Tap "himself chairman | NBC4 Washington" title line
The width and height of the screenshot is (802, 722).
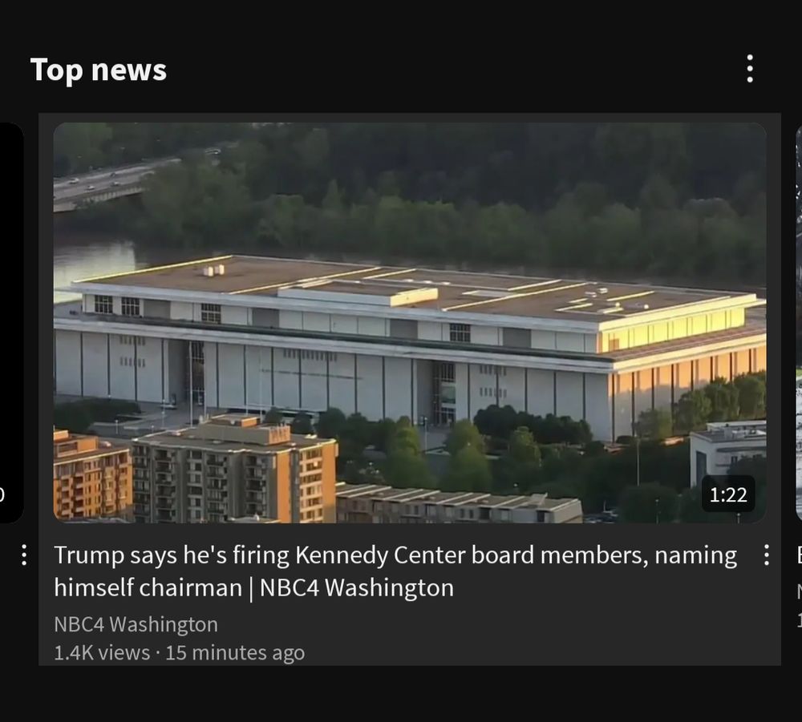point(253,587)
